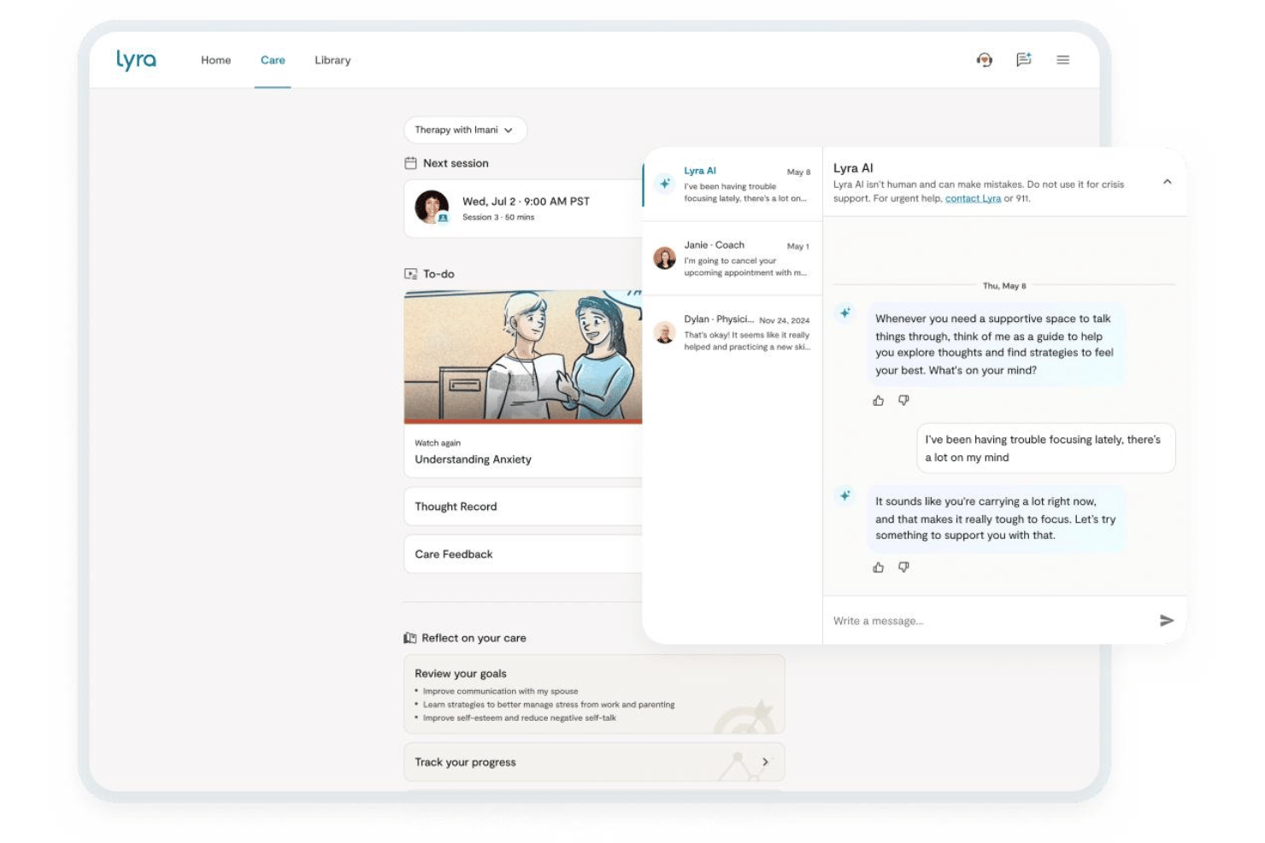Click the Reflect on your care icon

coord(410,638)
